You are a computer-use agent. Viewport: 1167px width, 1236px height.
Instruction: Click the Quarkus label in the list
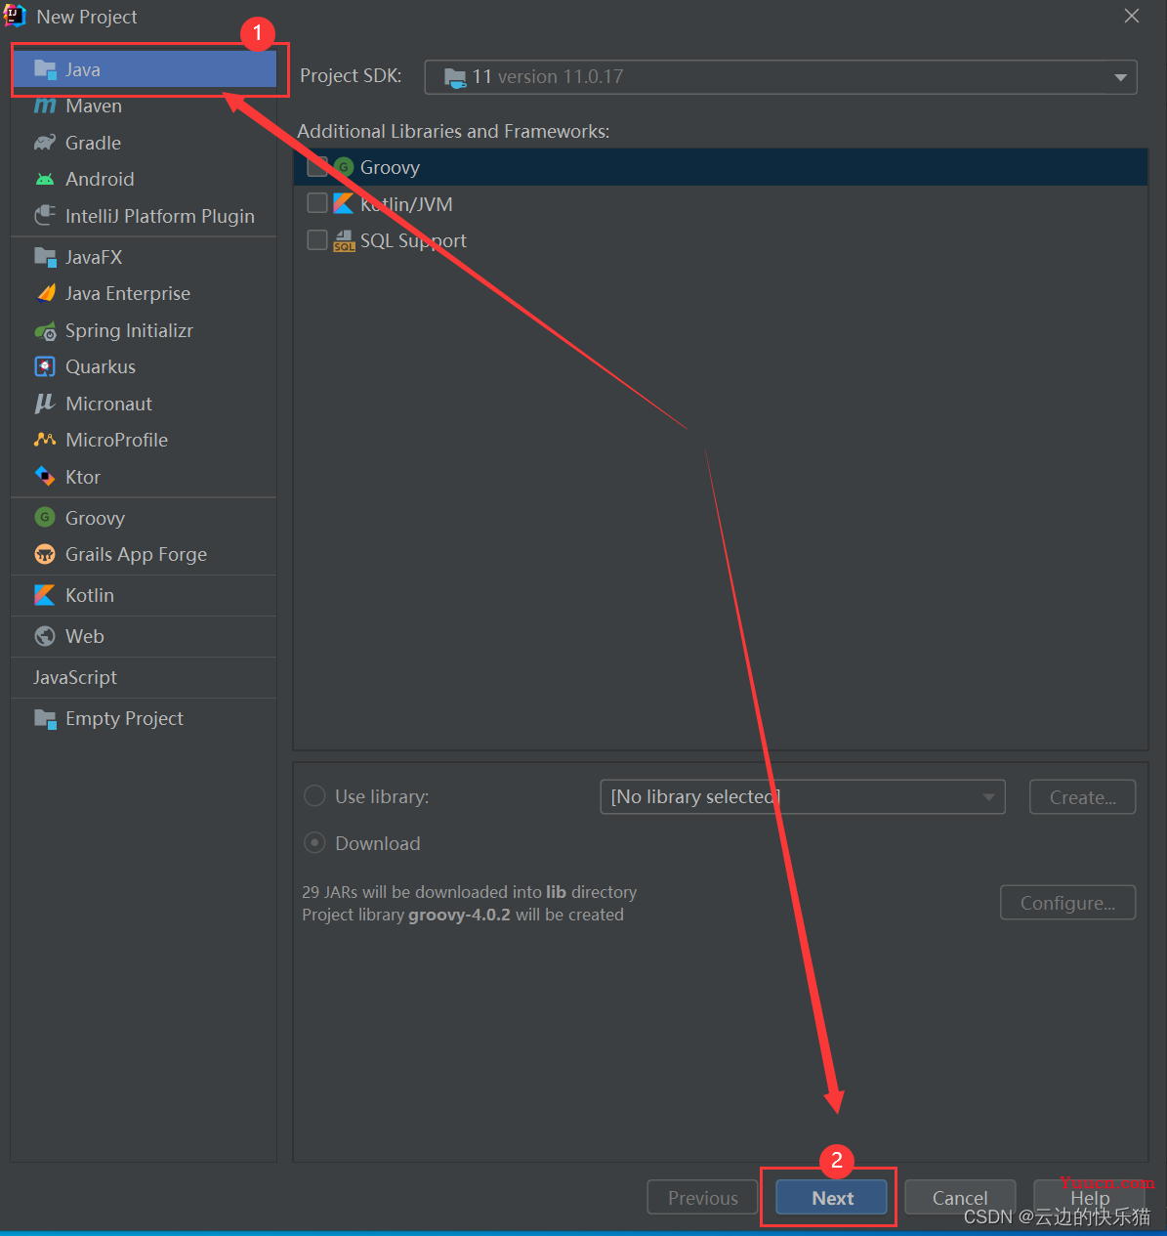(101, 366)
